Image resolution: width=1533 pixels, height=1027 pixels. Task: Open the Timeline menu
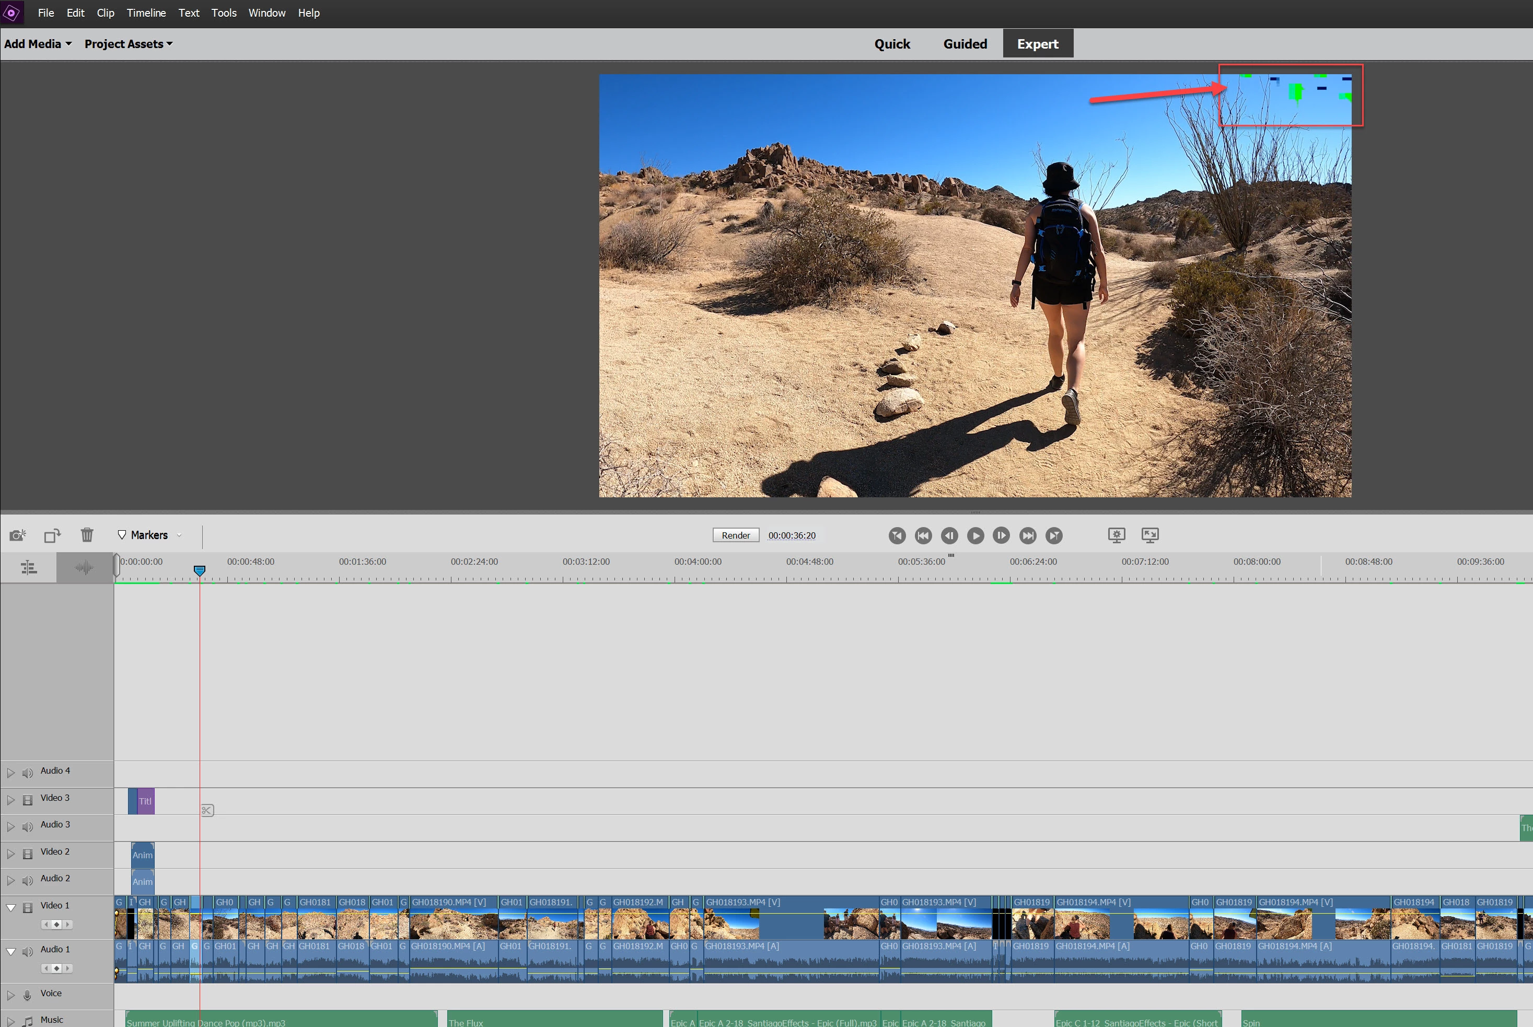pyautogui.click(x=146, y=13)
